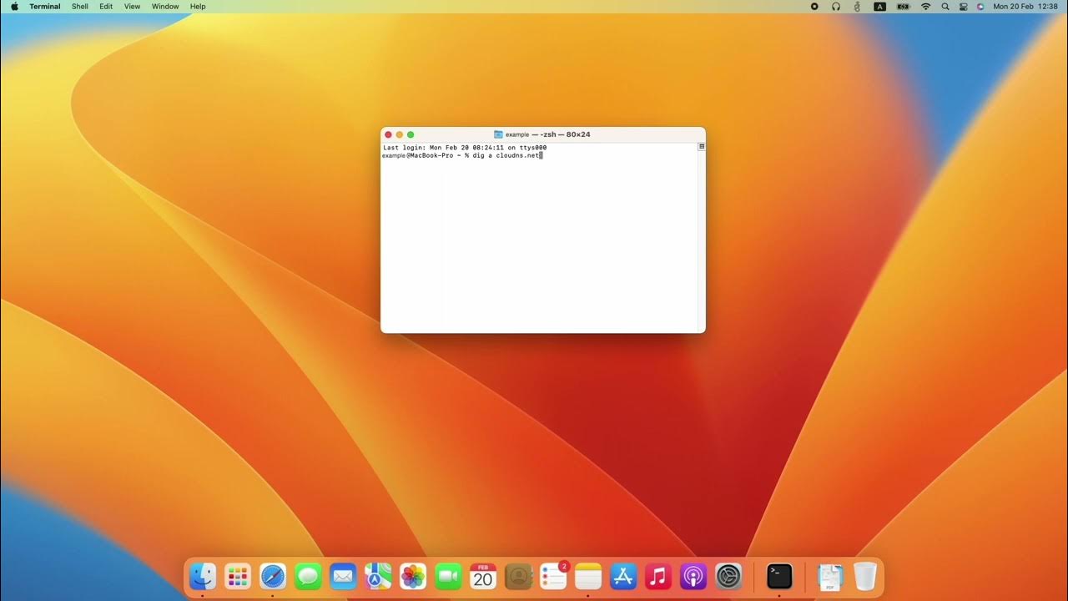Image resolution: width=1068 pixels, height=601 pixels.
Task: Open System Settings gear icon
Action: coord(728,576)
